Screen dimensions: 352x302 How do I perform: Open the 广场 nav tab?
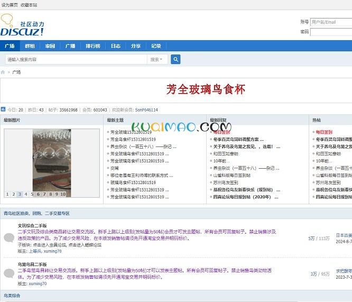[10, 46]
